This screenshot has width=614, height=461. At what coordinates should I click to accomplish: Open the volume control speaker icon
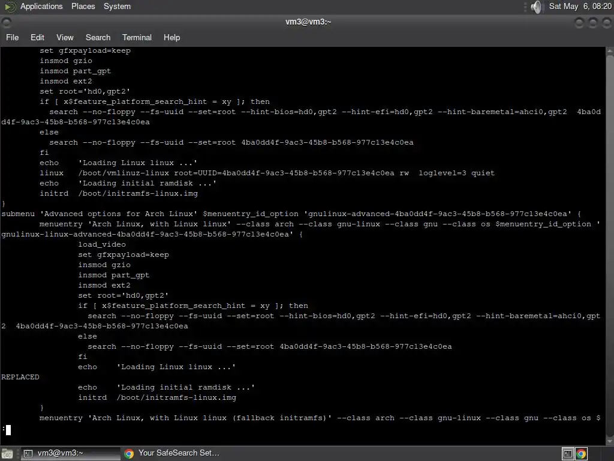click(537, 7)
